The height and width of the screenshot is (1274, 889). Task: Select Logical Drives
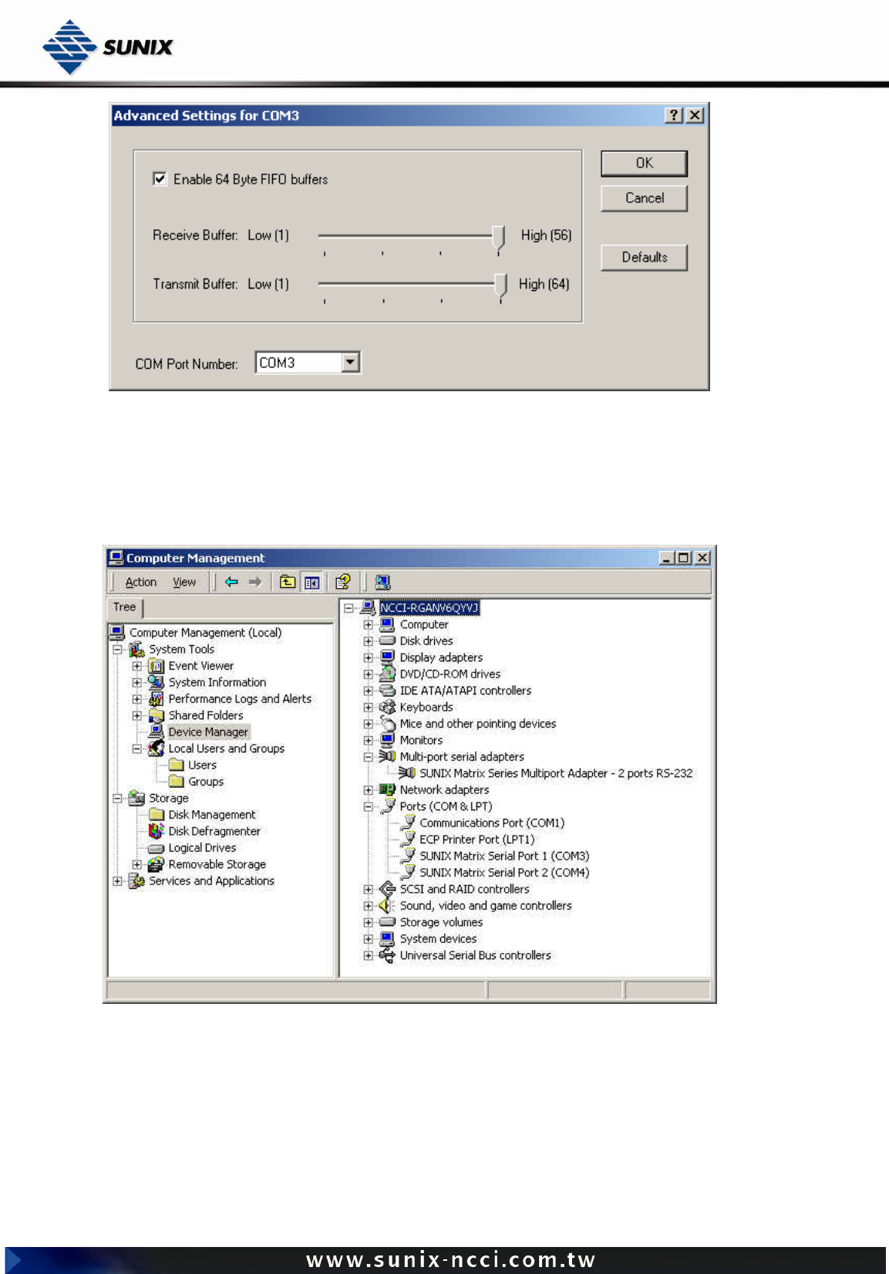click(202, 848)
